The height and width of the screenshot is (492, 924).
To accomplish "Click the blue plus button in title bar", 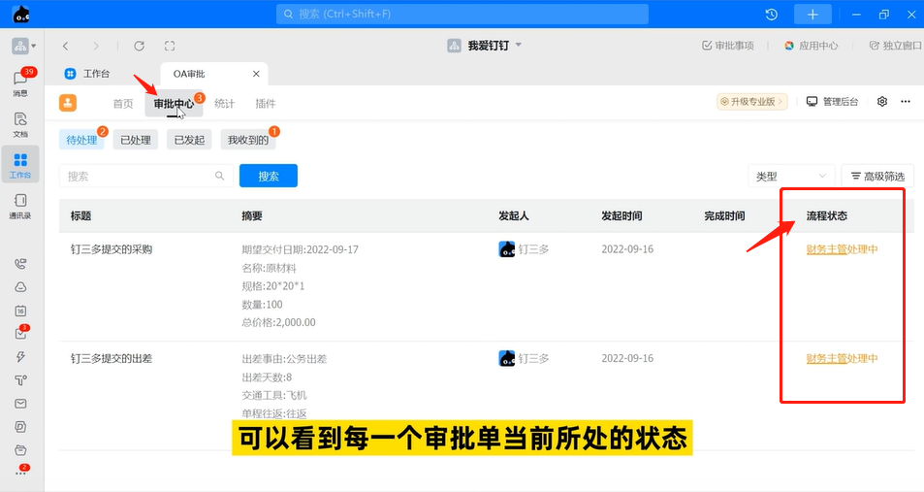I will coord(812,15).
